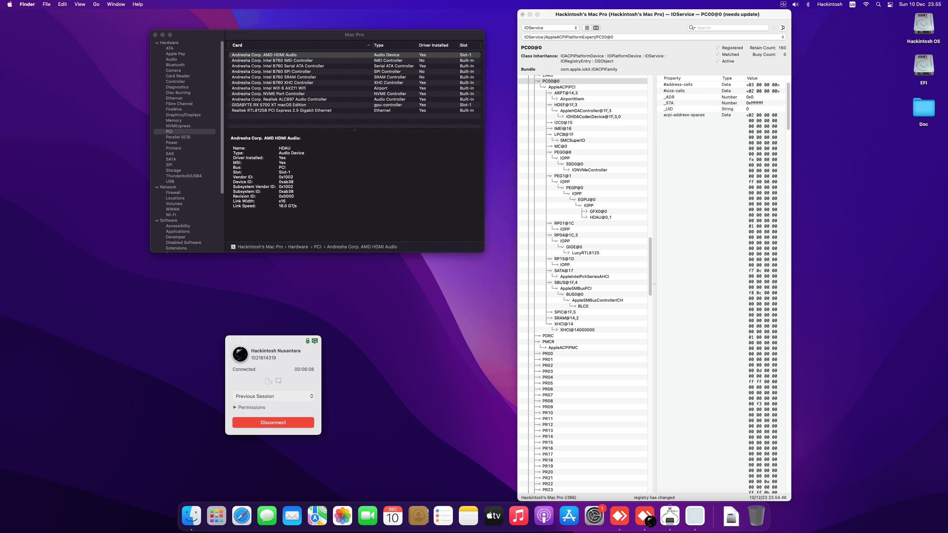948x533 pixels.
Task: Toggle the inspector sidebar panel icon
Action: (x=782, y=28)
